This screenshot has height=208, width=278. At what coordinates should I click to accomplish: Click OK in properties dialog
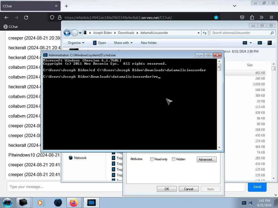click(x=167, y=189)
